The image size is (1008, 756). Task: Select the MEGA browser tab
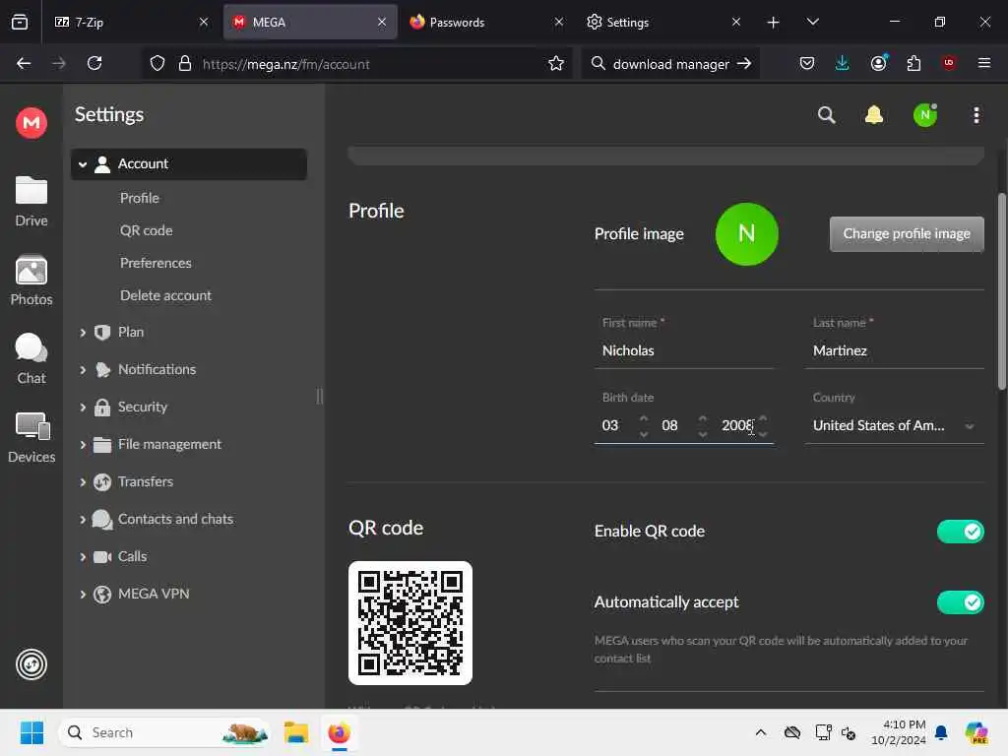(310, 23)
